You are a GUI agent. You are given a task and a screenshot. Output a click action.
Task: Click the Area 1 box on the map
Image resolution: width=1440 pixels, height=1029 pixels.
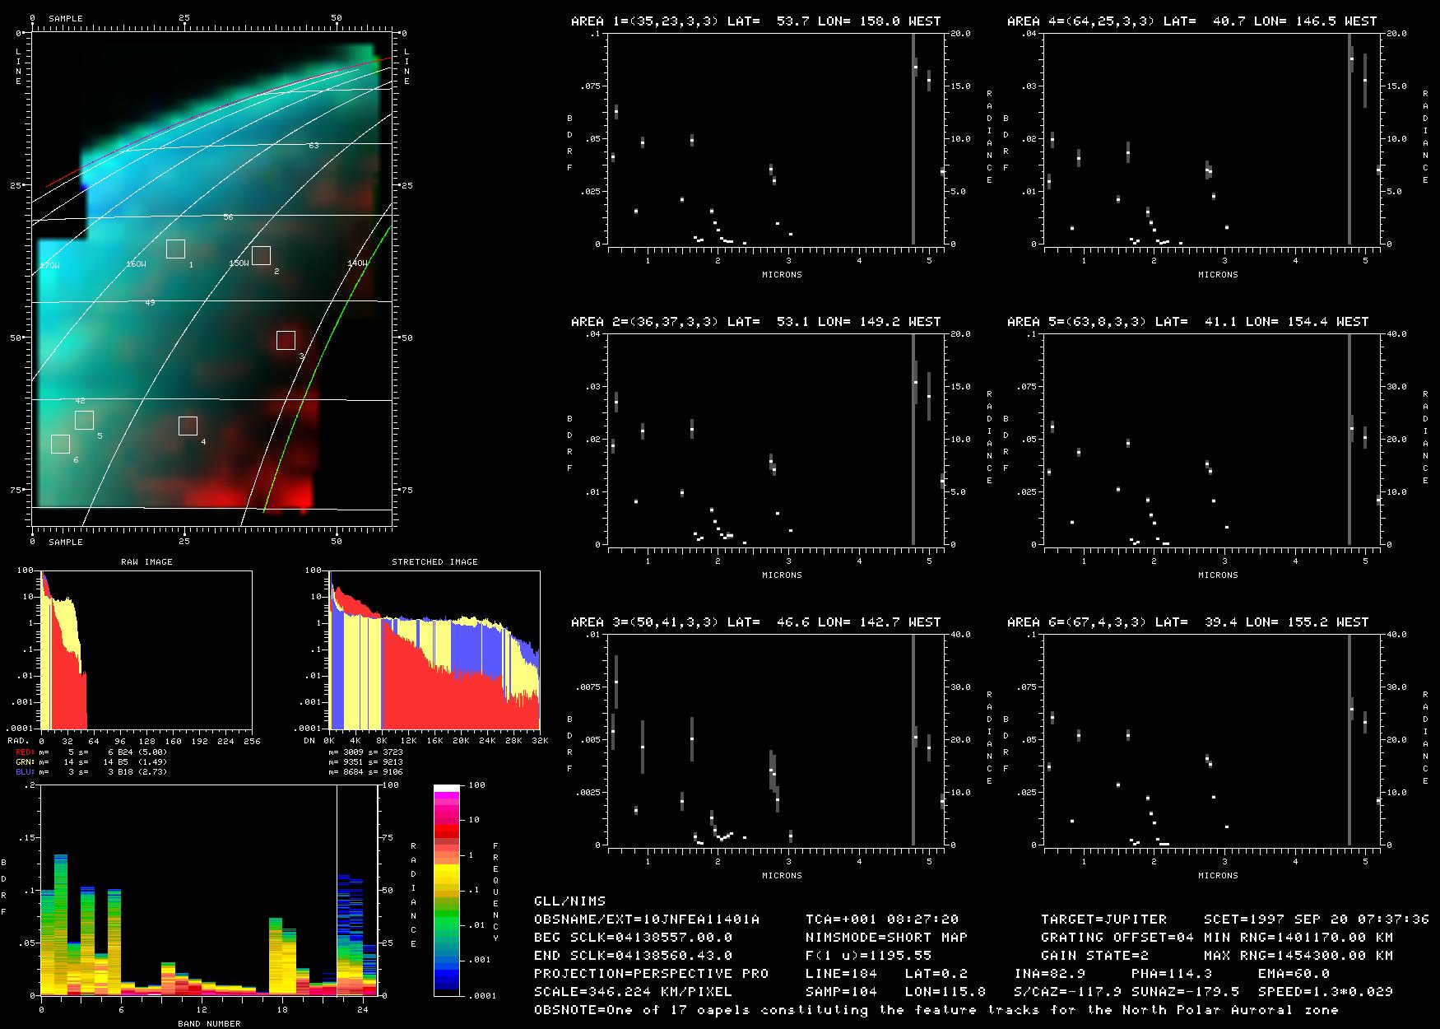click(x=175, y=249)
